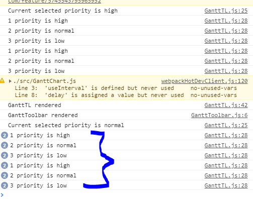The width and height of the screenshot is (253, 199).
Task: Select 'Current selected priority is normal' message
Action: click(66, 125)
